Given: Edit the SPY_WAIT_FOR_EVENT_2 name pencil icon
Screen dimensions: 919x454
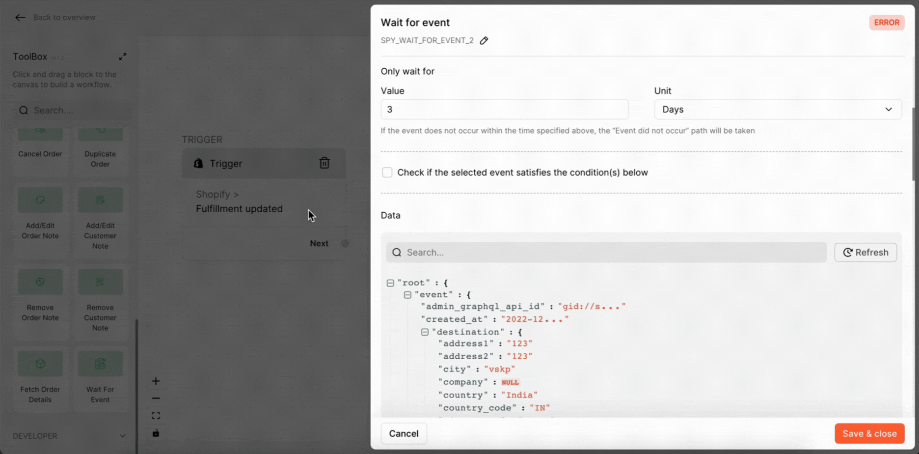Looking at the screenshot, I should pos(484,41).
